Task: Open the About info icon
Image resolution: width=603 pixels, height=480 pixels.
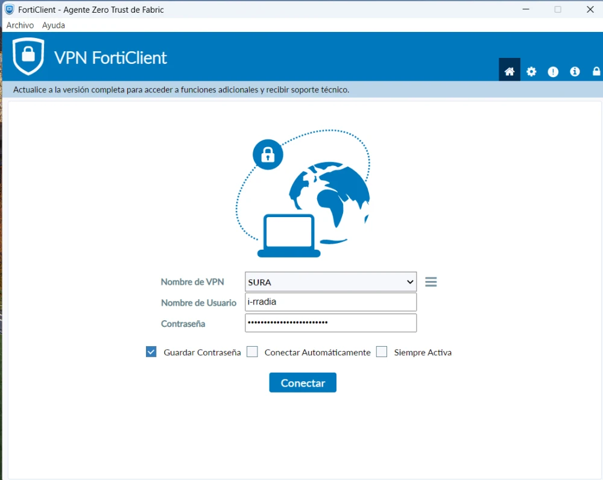Action: click(575, 72)
